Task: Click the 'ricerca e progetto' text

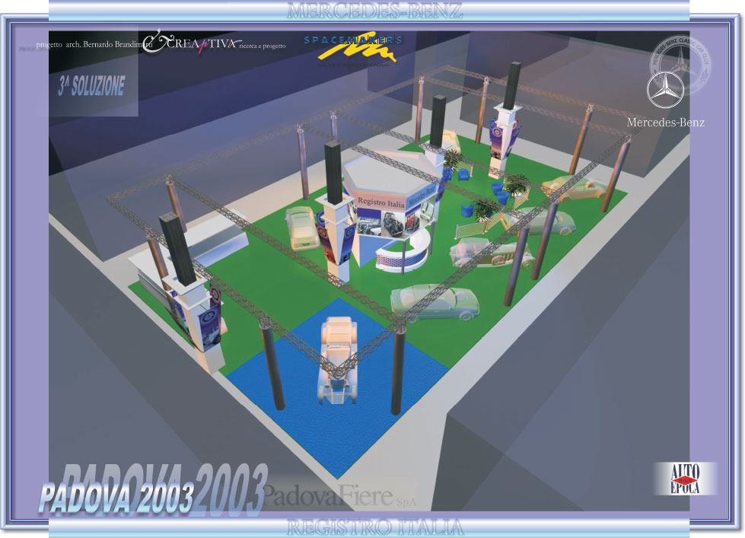Action: (x=263, y=46)
